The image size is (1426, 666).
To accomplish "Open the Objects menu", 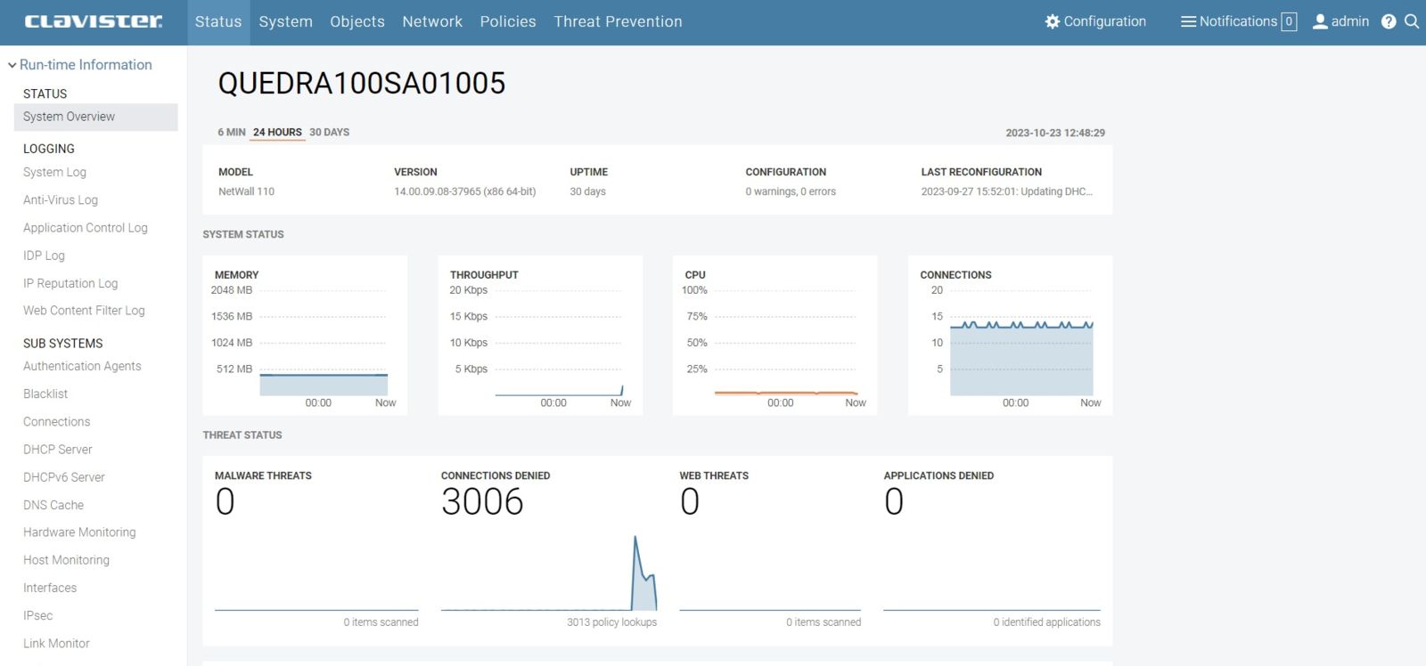I will pos(357,21).
